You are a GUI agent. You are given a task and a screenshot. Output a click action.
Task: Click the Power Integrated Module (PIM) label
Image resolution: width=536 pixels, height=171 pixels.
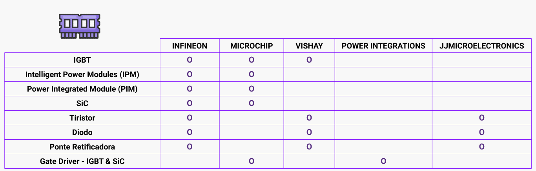coord(82,89)
